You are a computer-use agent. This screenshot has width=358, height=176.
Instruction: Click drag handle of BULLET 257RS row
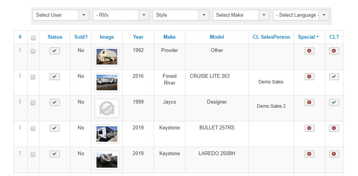tap(20, 127)
